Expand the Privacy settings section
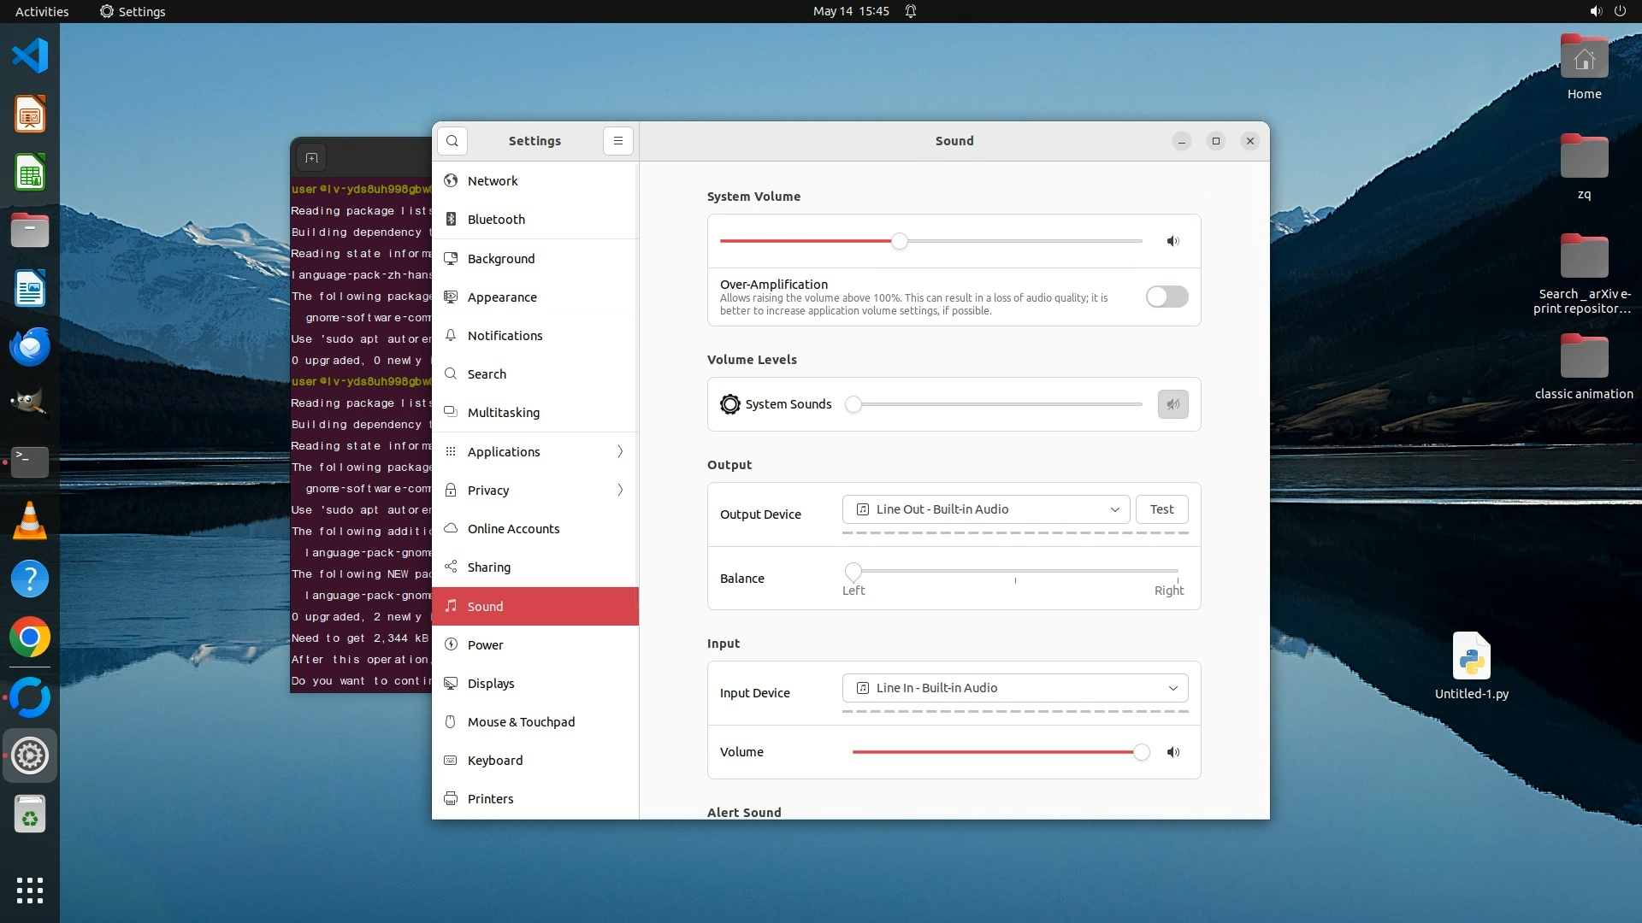 click(x=535, y=490)
